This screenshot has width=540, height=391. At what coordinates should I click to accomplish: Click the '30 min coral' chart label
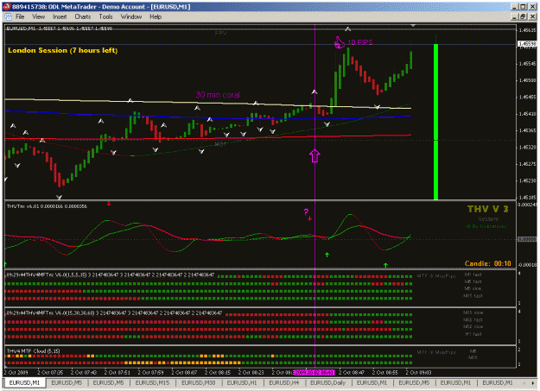coord(218,95)
